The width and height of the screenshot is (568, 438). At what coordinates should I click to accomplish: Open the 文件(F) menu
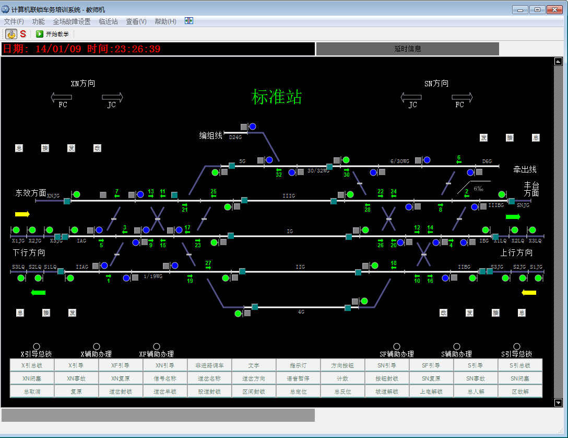coord(14,21)
